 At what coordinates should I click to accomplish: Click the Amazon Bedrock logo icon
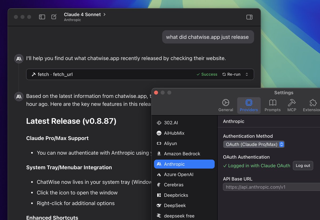click(159, 154)
